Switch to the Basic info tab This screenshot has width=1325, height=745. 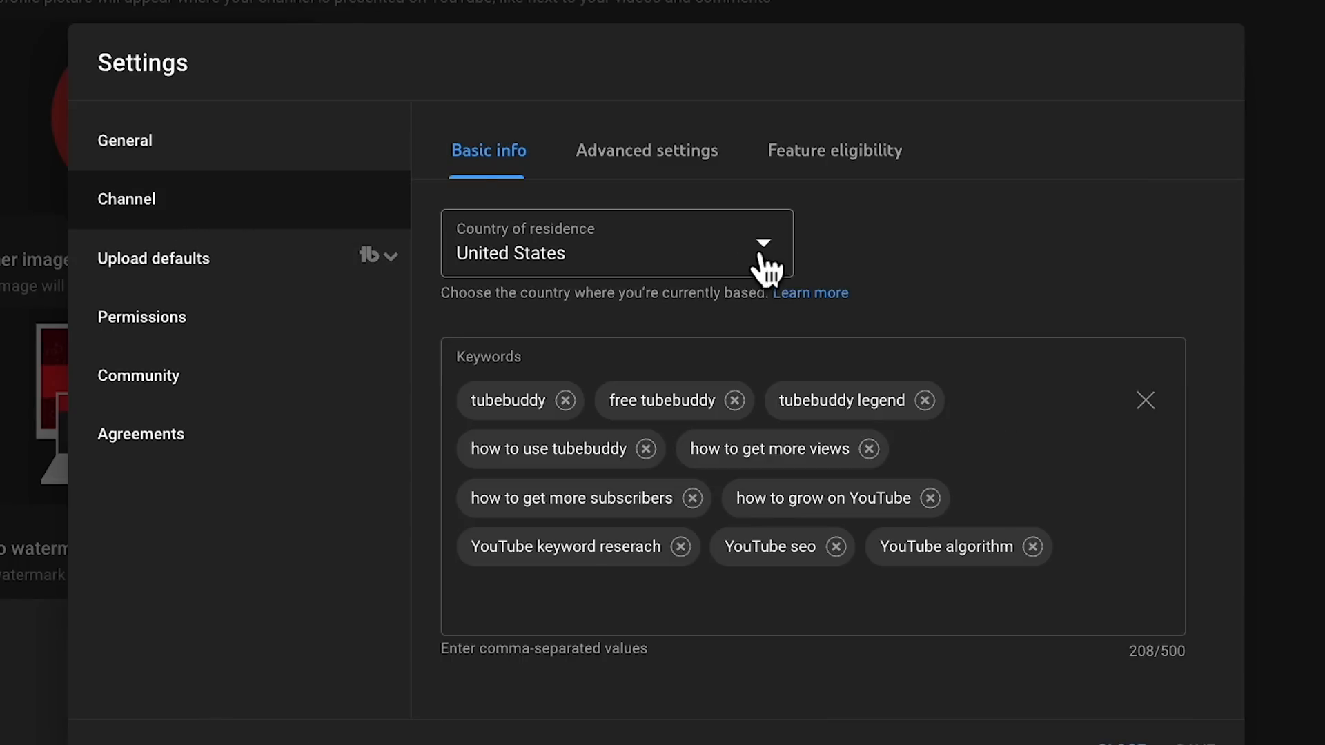tap(489, 150)
